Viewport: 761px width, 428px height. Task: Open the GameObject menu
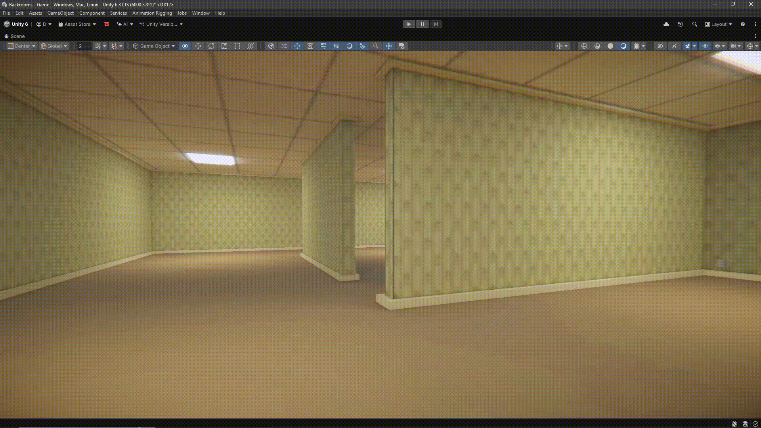[60, 13]
